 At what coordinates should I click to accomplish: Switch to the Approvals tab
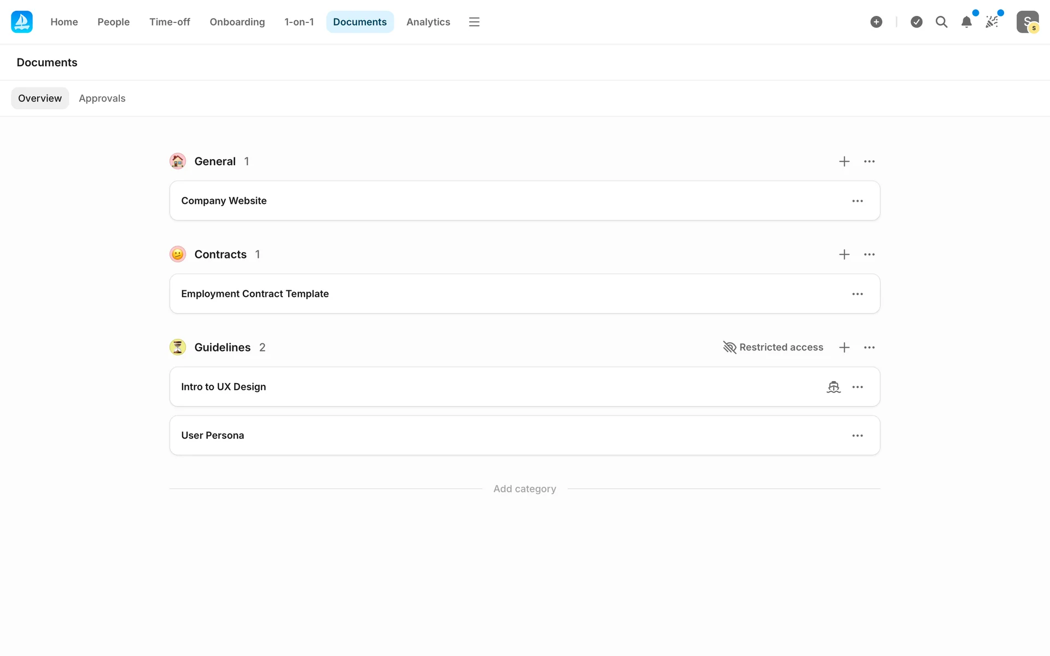[x=102, y=98]
